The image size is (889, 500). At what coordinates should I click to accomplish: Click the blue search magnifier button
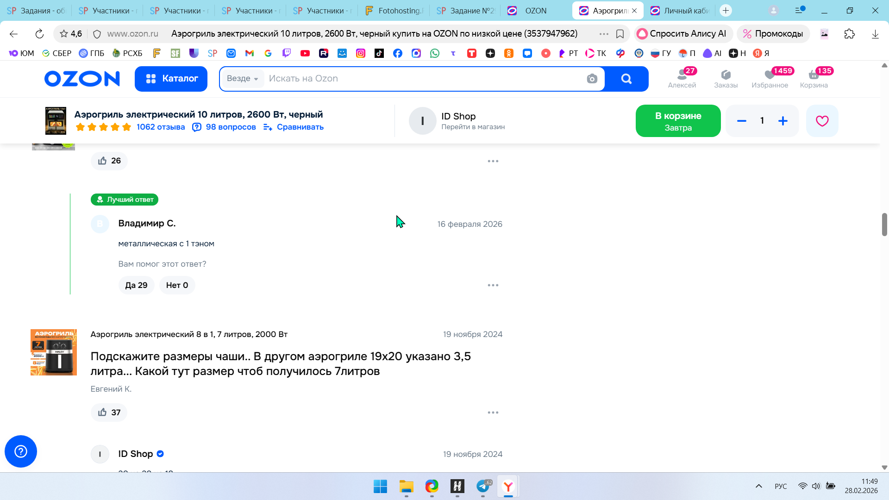(626, 79)
